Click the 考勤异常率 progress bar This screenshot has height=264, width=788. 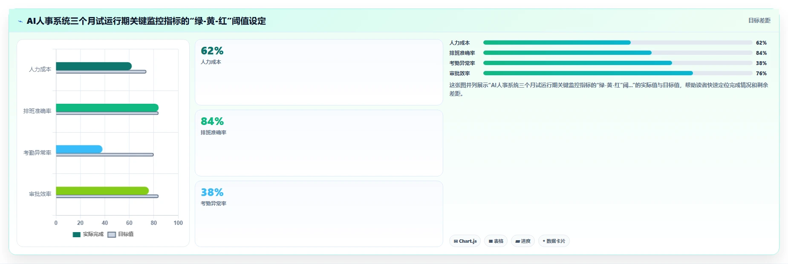[618, 63]
